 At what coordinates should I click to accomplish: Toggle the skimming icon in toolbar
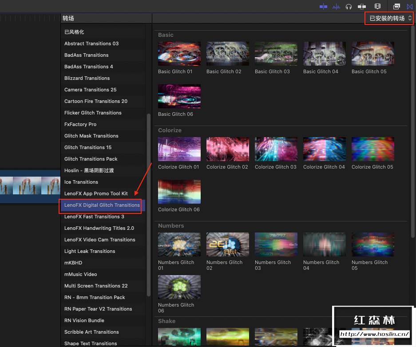pyautogui.click(x=323, y=6)
